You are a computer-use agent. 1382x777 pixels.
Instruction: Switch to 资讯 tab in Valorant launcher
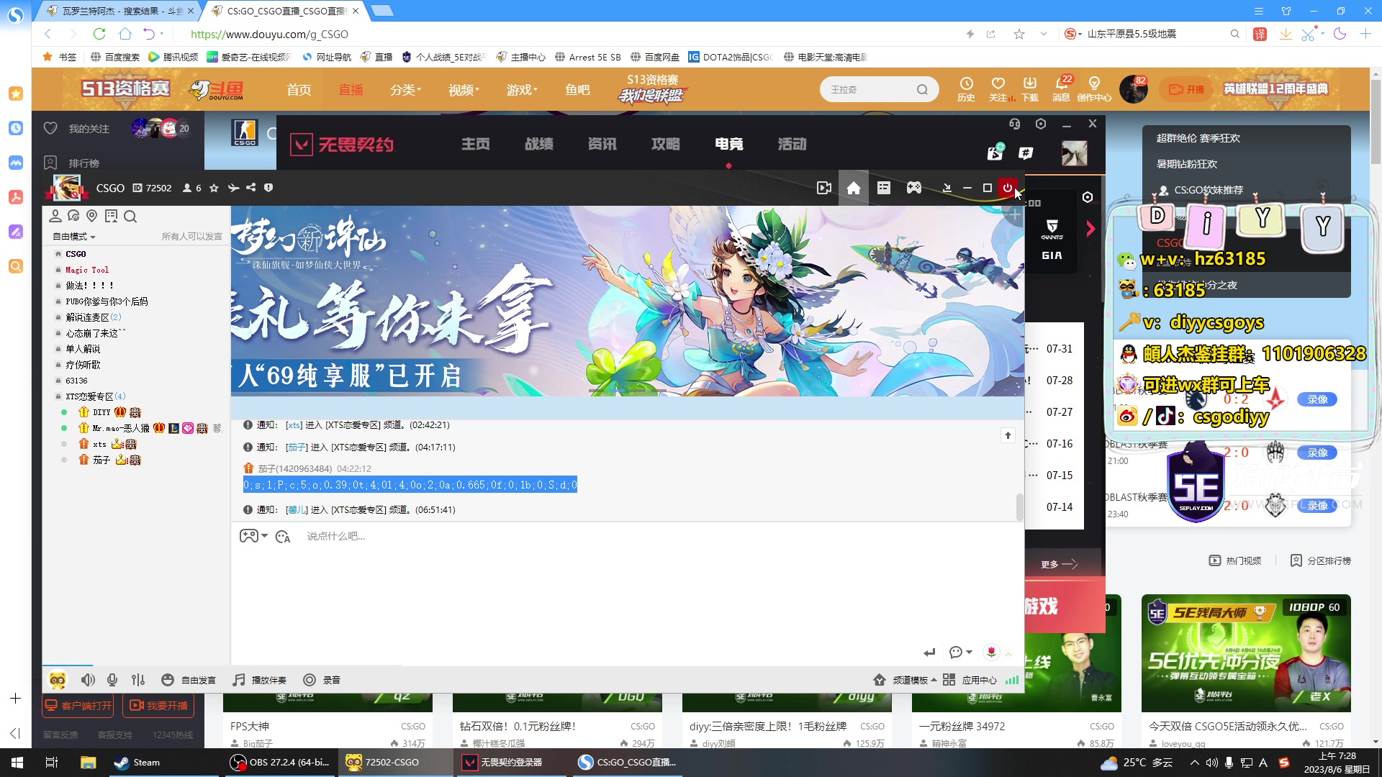[x=602, y=144]
